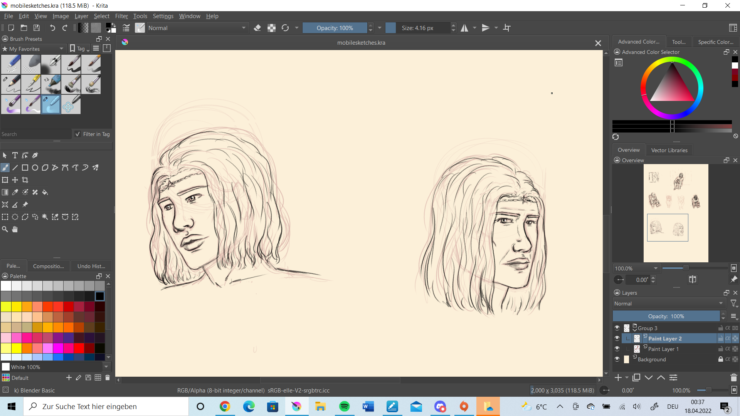Switch to the Vector Libraries tab

[669, 150]
